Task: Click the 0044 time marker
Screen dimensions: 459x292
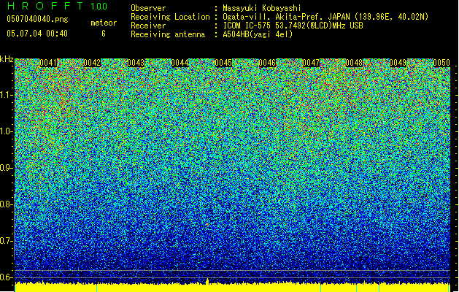Action: [x=180, y=63]
